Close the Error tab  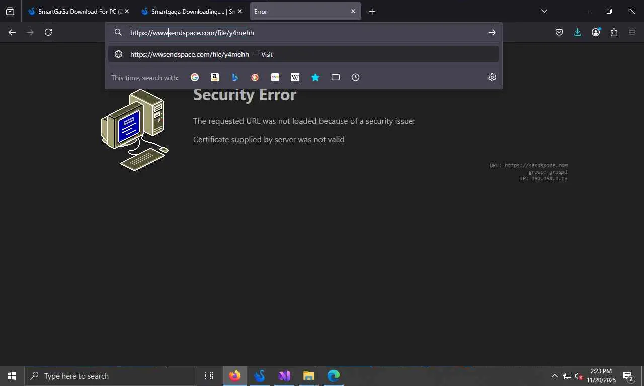(x=353, y=11)
